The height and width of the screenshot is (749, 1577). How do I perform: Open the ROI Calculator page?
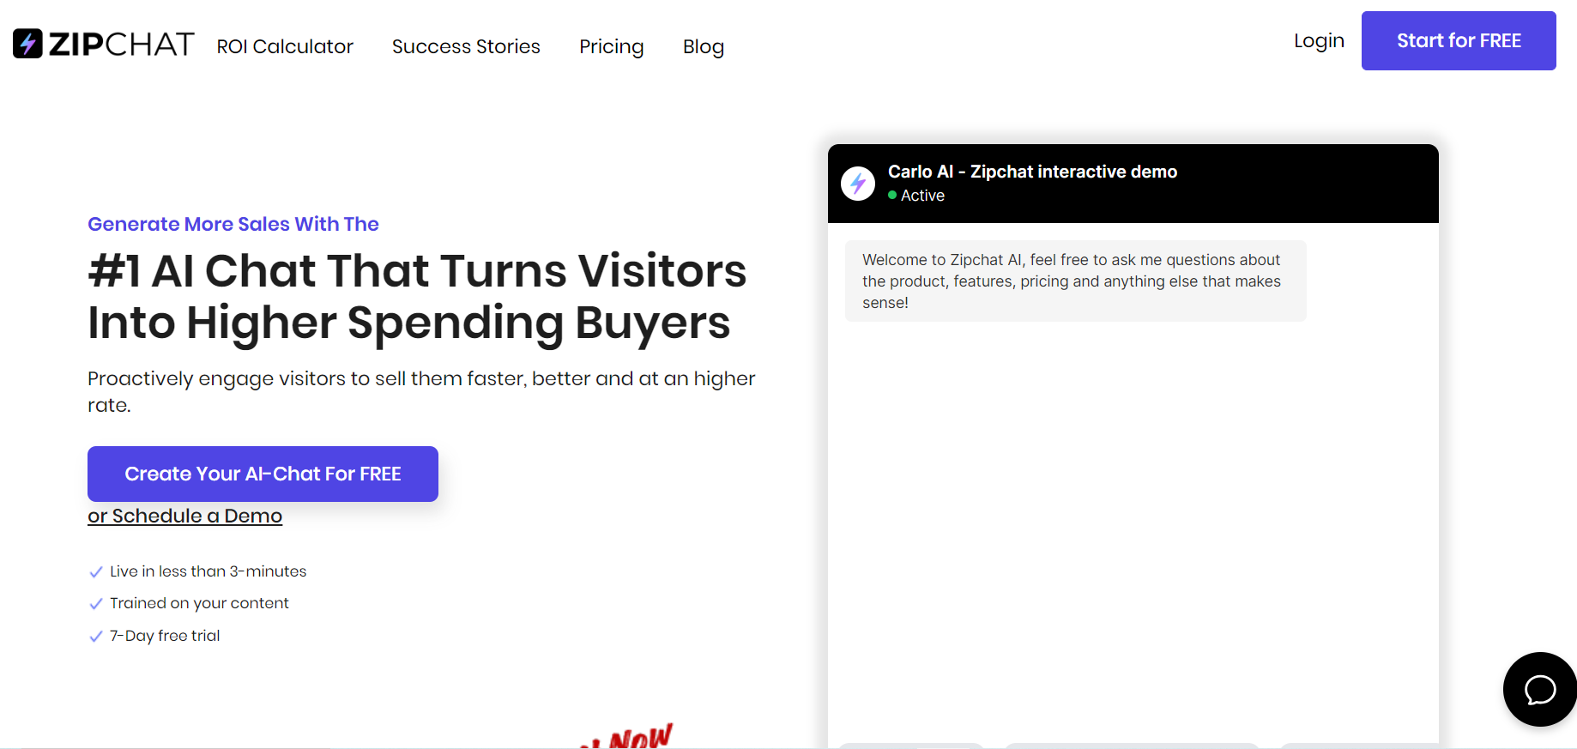(285, 46)
